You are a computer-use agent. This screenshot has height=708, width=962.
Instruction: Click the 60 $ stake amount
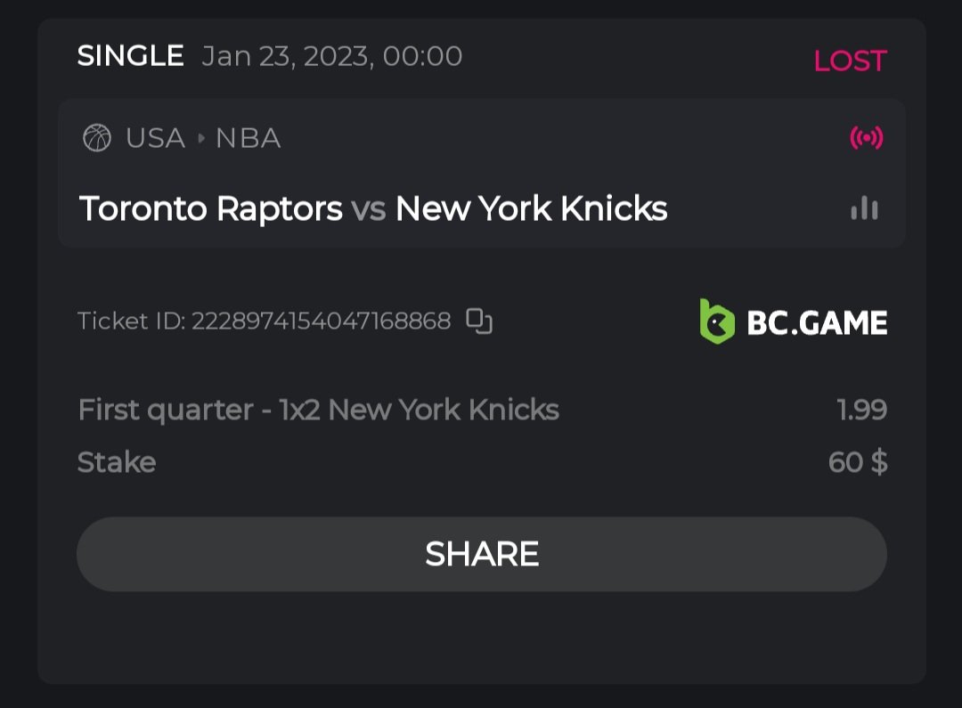pyautogui.click(x=857, y=462)
